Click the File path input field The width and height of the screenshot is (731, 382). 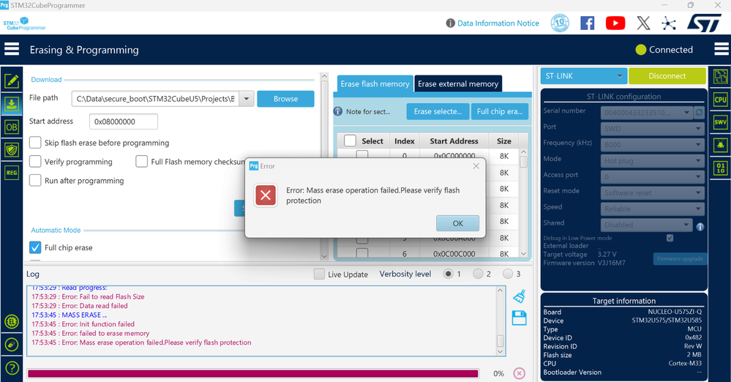click(155, 99)
